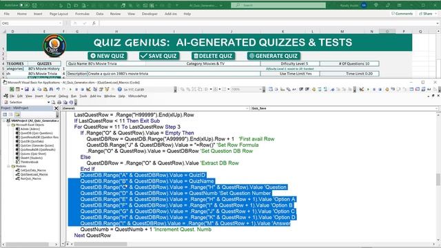Click the Run Sub play icon
441x248 pixels.
[70, 90]
